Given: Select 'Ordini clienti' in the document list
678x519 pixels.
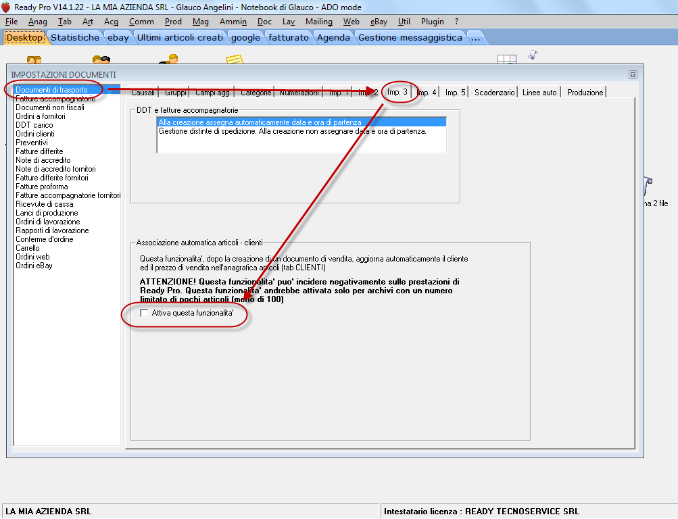Looking at the screenshot, I should (67, 134).
